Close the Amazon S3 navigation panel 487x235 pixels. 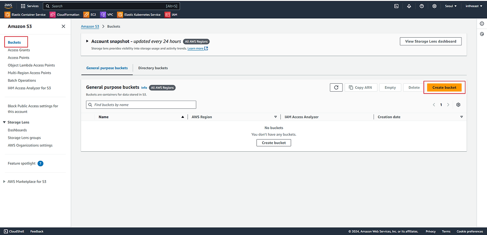(x=63, y=26)
